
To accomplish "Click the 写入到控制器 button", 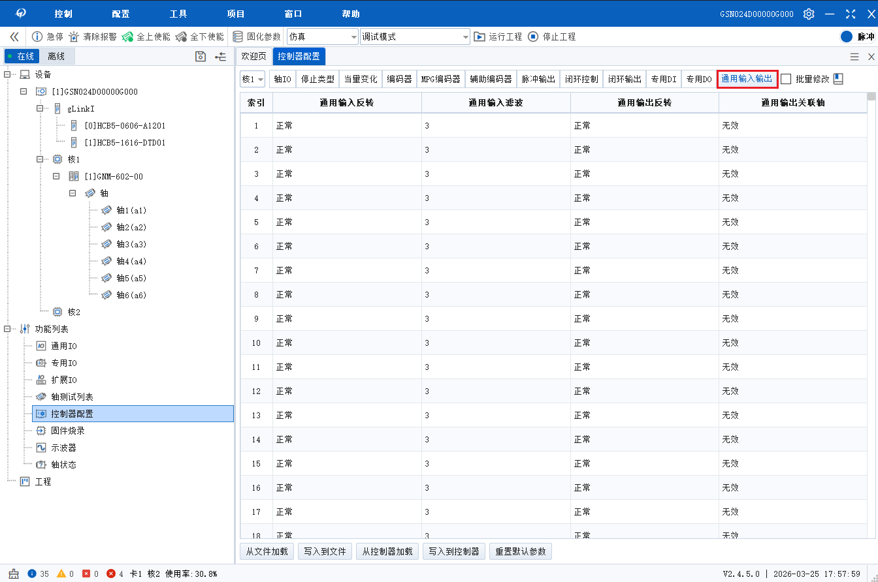I will coord(454,551).
